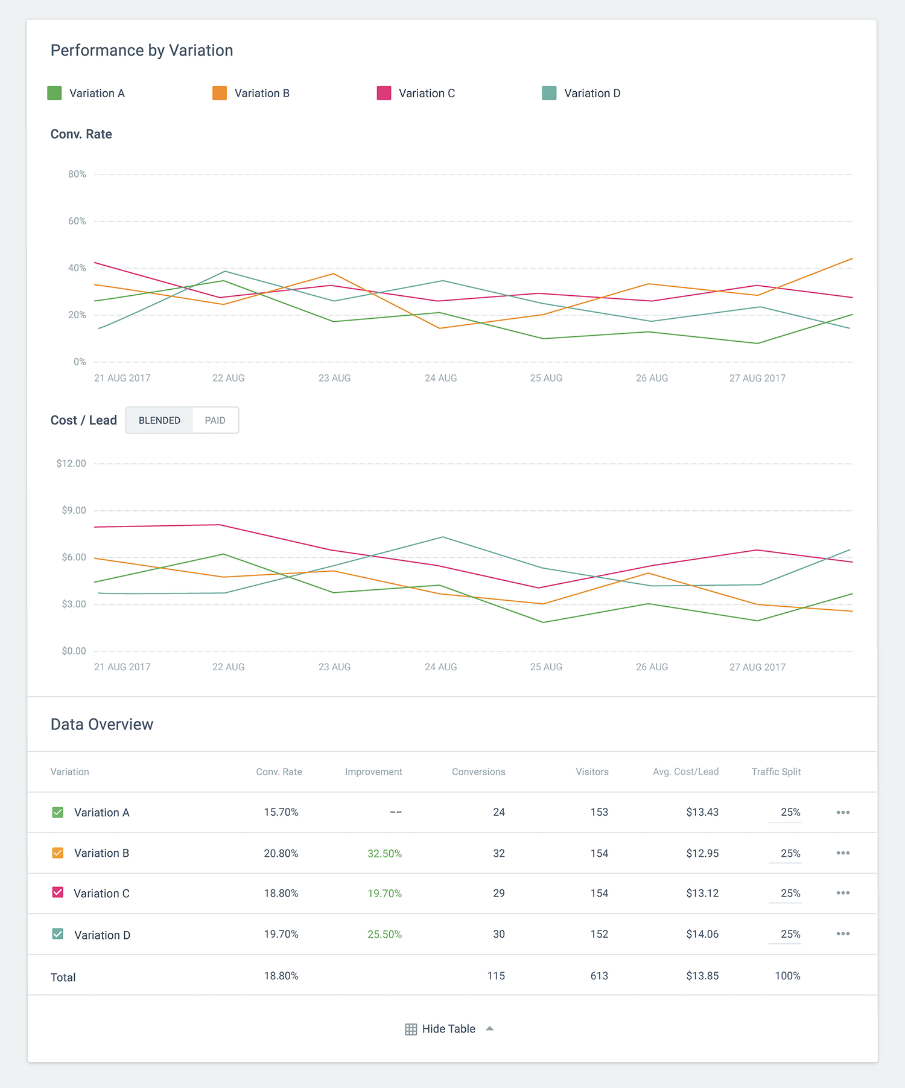Collapse table using the Hide Table arrow

490,1029
